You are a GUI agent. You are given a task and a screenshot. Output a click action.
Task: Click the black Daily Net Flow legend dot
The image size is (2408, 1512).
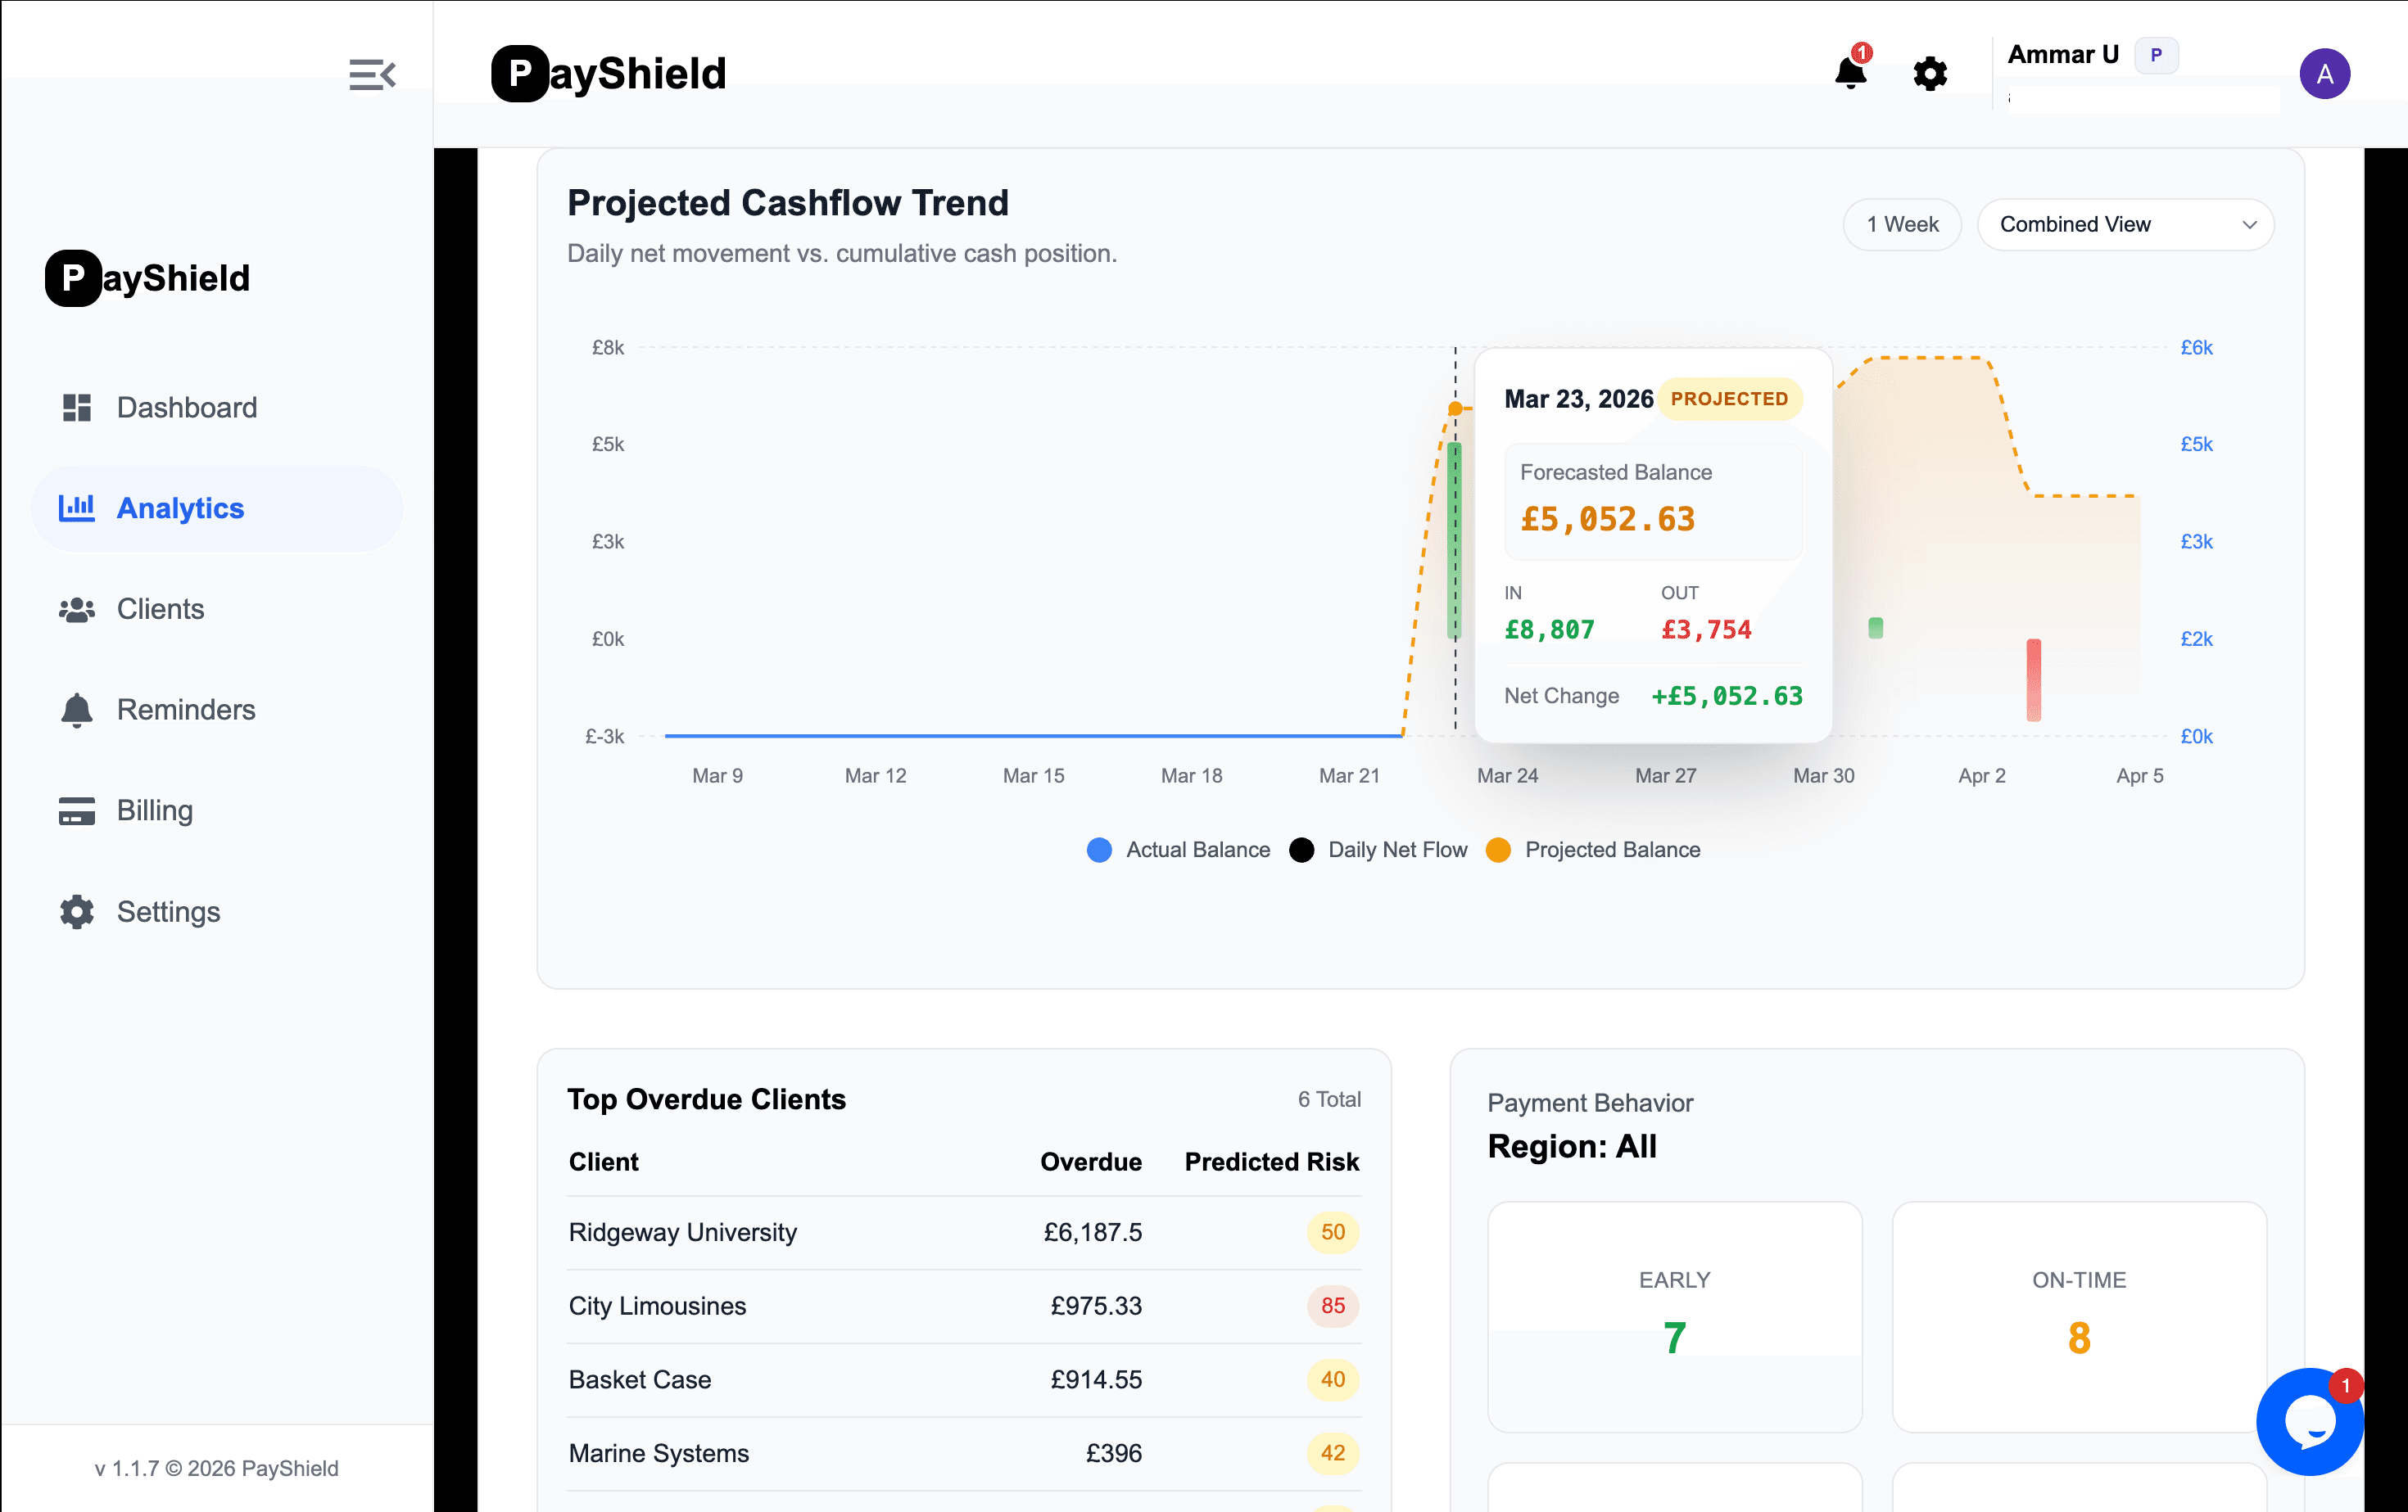click(1301, 850)
